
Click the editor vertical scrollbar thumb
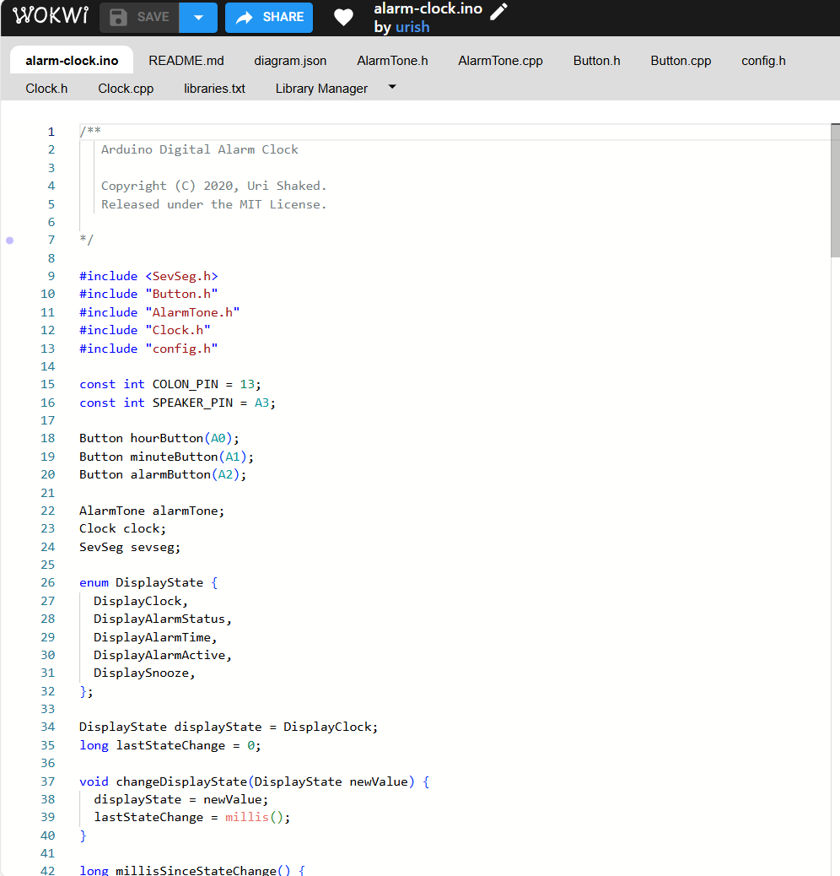(x=835, y=191)
